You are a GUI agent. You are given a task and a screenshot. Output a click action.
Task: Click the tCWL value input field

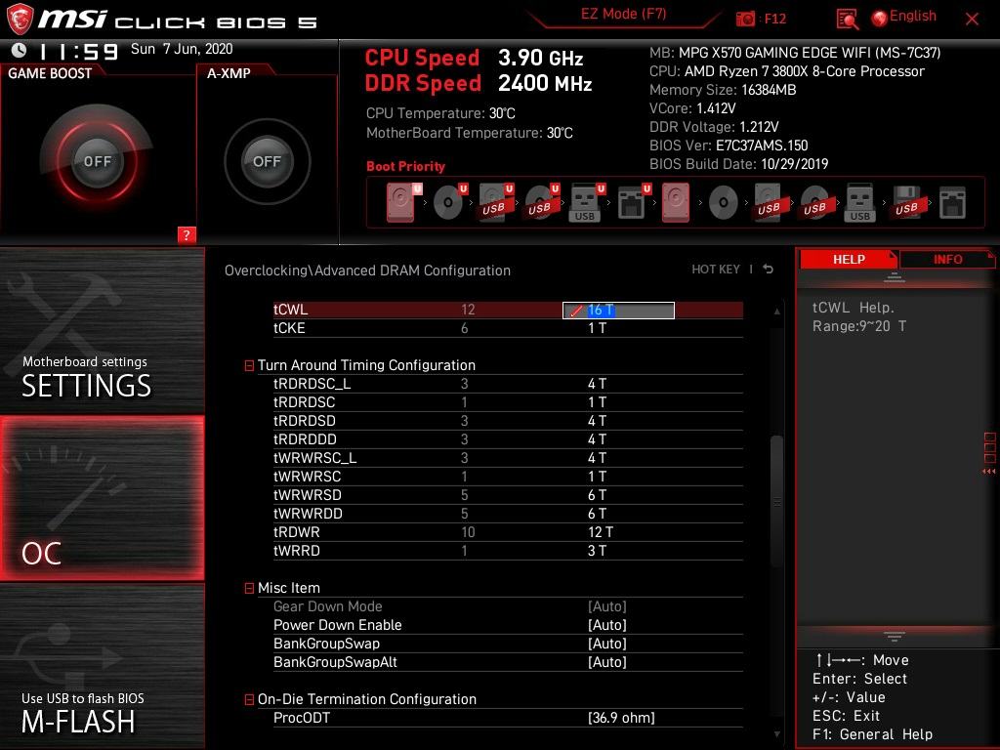click(618, 311)
